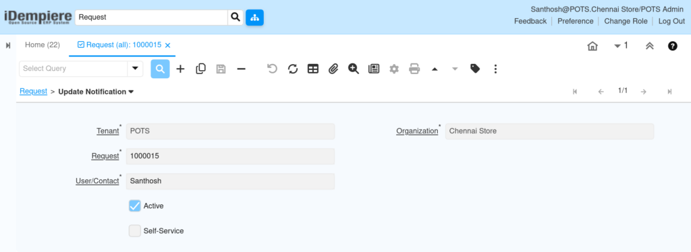The width and height of the screenshot is (691, 252).
Task: Click the Change Role link
Action: [626, 21]
